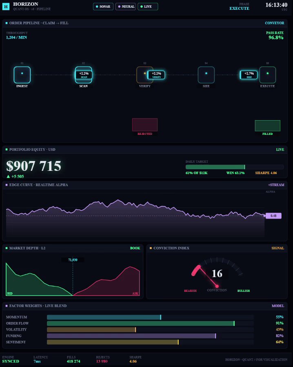Click the SENTIMENT factor weight bar
This screenshot has height=367, width=293.
(151, 342)
